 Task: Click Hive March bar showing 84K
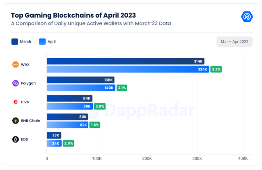coord(69,98)
